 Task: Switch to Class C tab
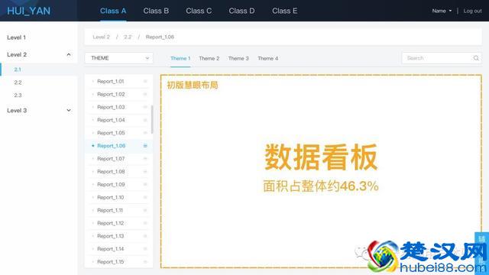(199, 11)
